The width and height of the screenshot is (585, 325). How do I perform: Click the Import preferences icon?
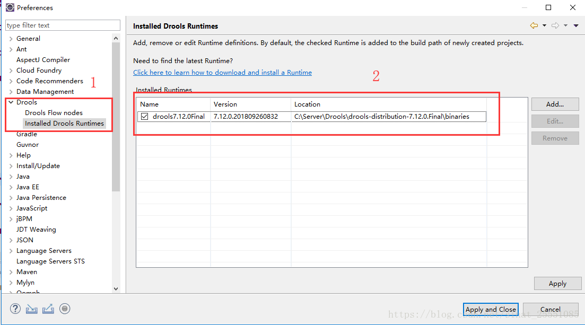click(32, 309)
